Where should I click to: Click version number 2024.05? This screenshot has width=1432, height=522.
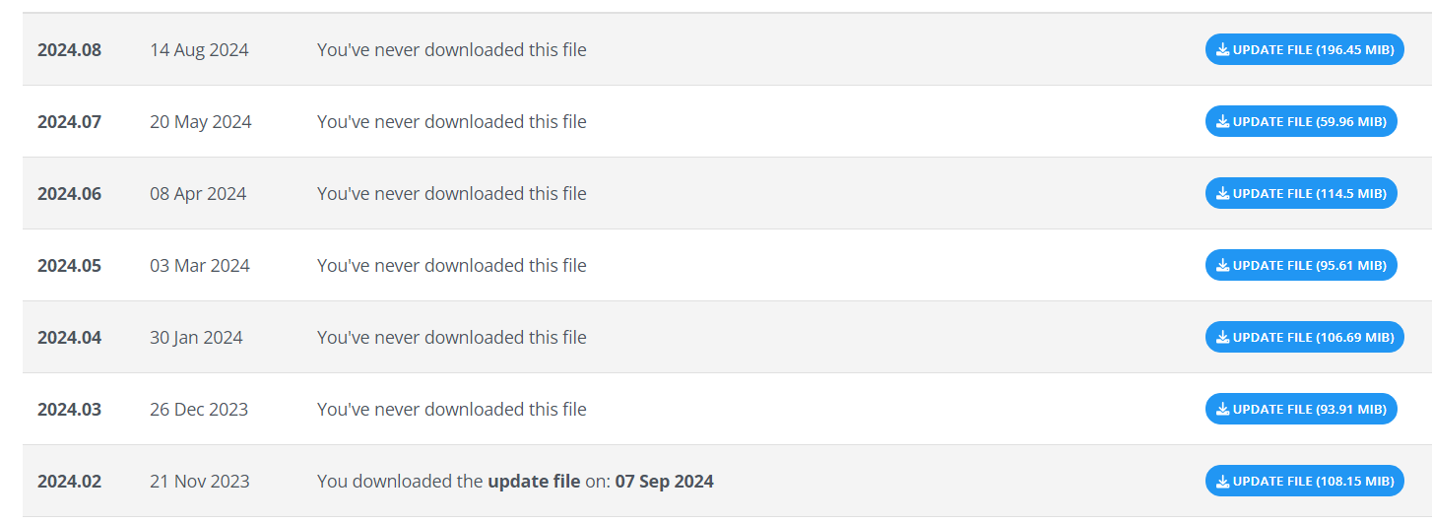(x=69, y=266)
